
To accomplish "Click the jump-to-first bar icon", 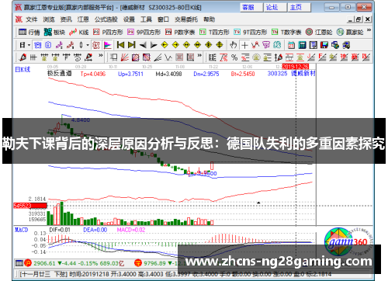I will (120, 45).
